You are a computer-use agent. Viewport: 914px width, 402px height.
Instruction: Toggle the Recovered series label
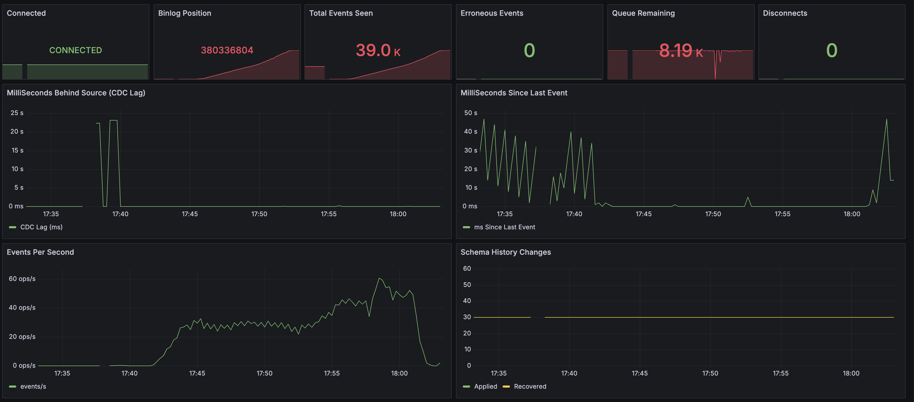530,386
